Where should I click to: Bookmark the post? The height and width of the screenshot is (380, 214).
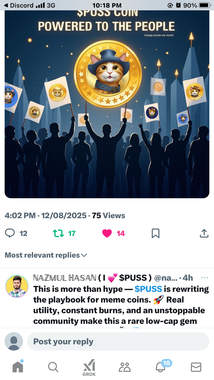[x=155, y=233]
